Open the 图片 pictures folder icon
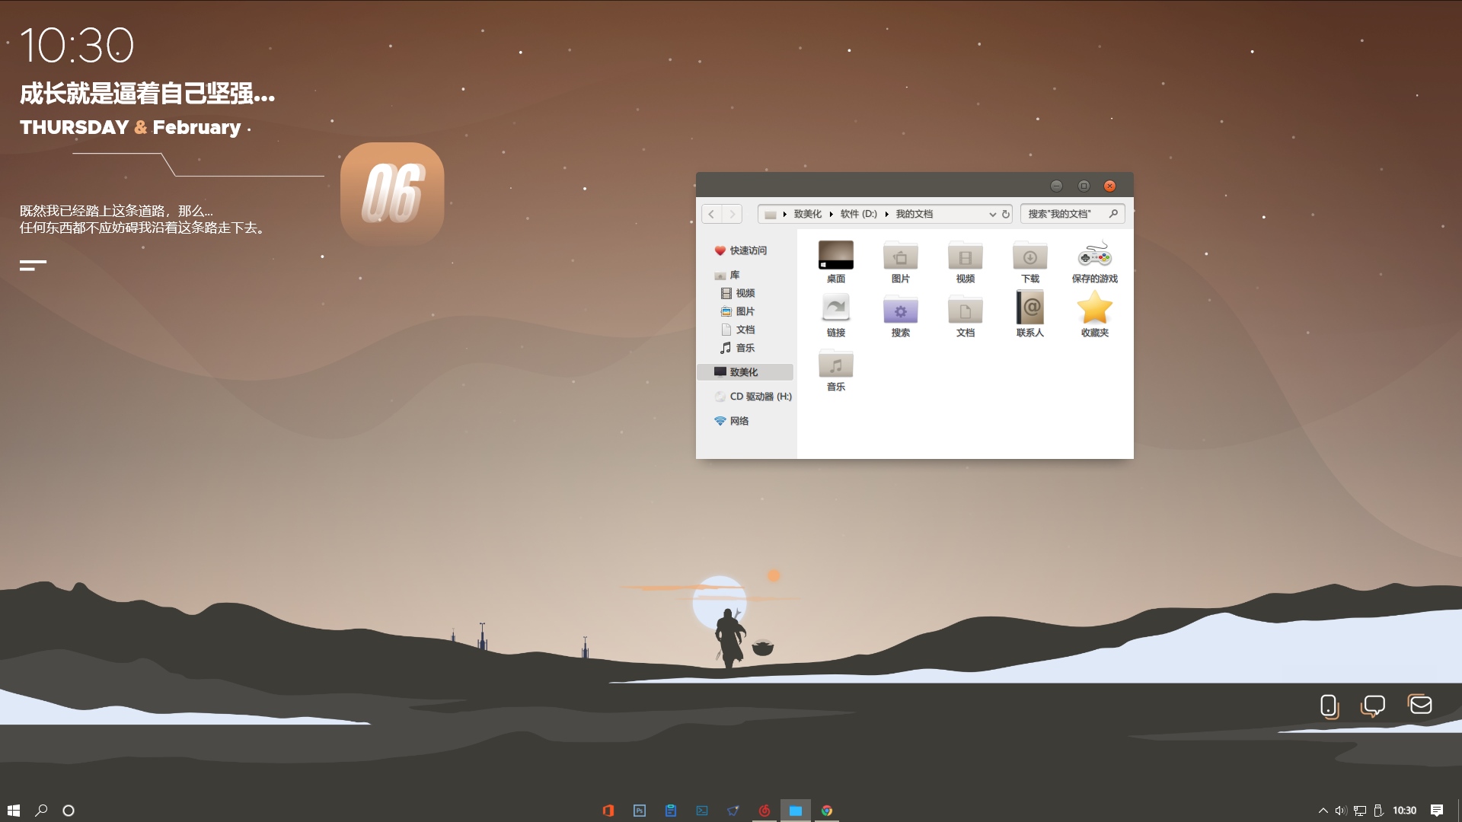This screenshot has width=1462, height=822. click(900, 262)
